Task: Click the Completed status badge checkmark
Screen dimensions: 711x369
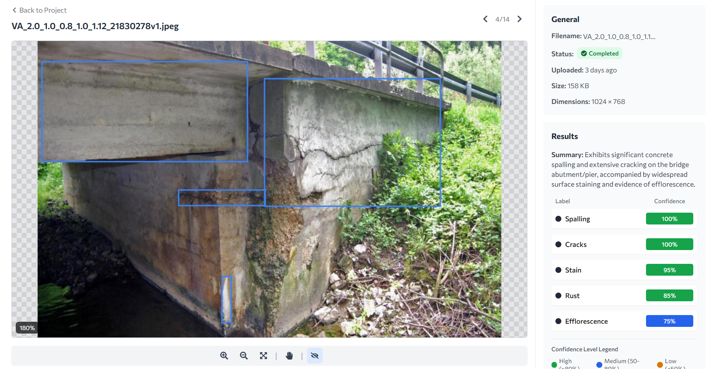Action: tap(583, 53)
